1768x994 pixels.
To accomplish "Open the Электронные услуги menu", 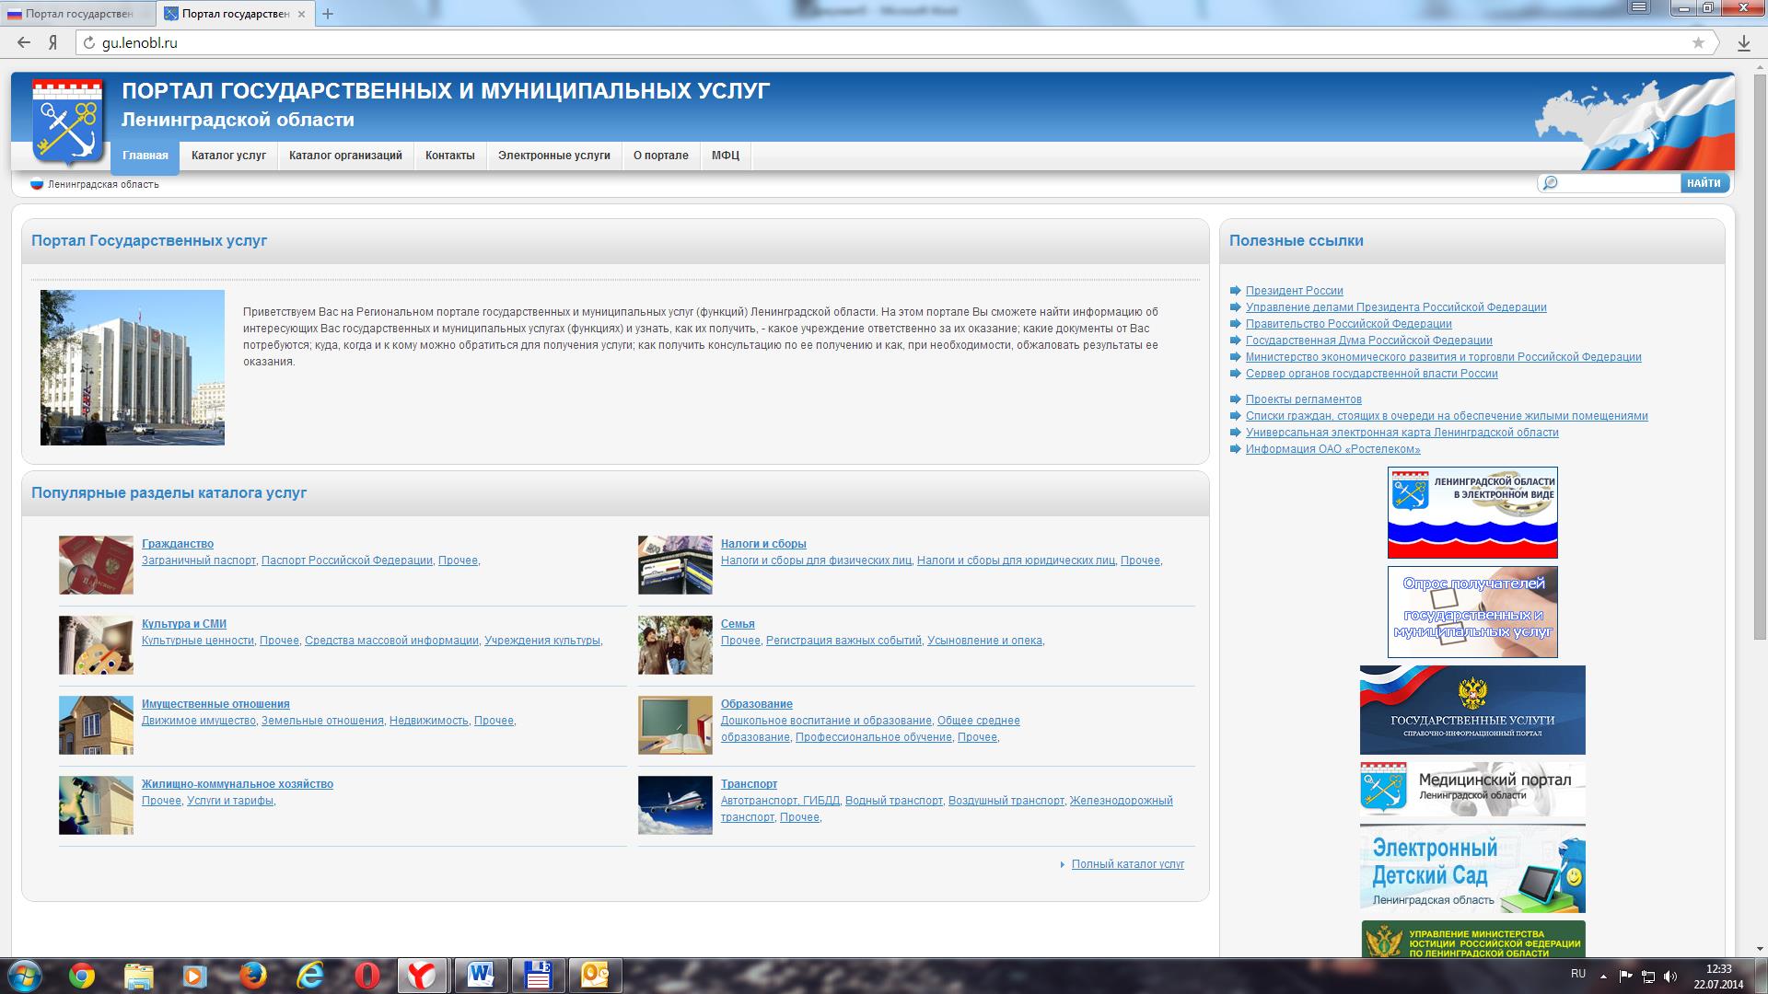I will click(554, 156).
